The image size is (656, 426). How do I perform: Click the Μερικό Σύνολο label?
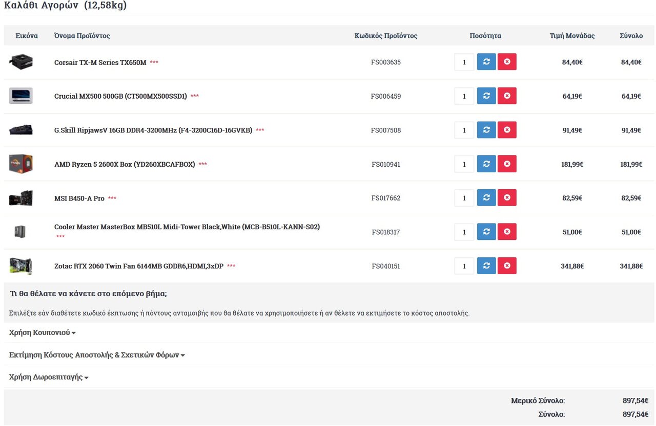click(x=538, y=401)
